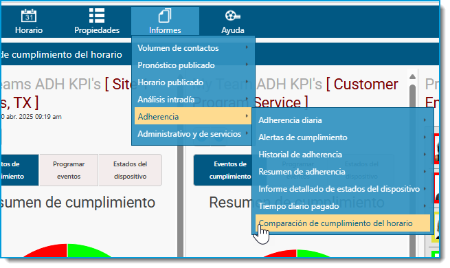The width and height of the screenshot is (450, 268).
Task: Select Informe detallado de estados del dispositivo
Action: [x=343, y=189]
